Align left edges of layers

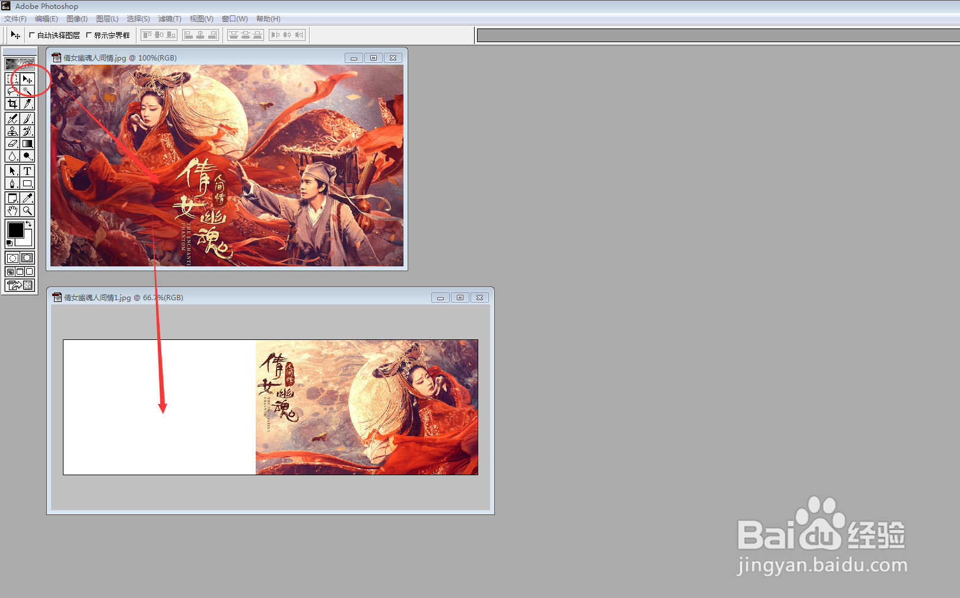pyautogui.click(x=189, y=35)
